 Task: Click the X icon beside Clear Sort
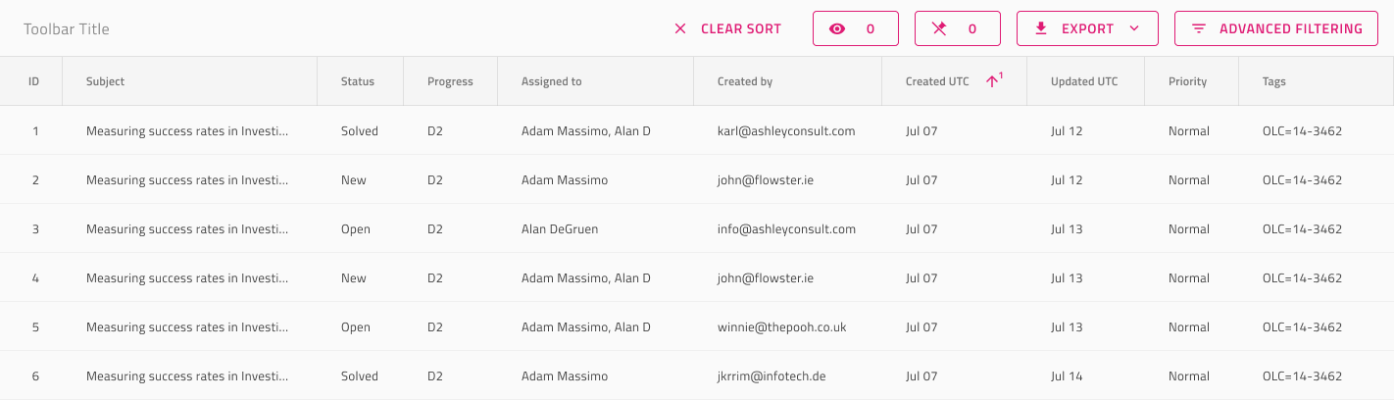[680, 29]
